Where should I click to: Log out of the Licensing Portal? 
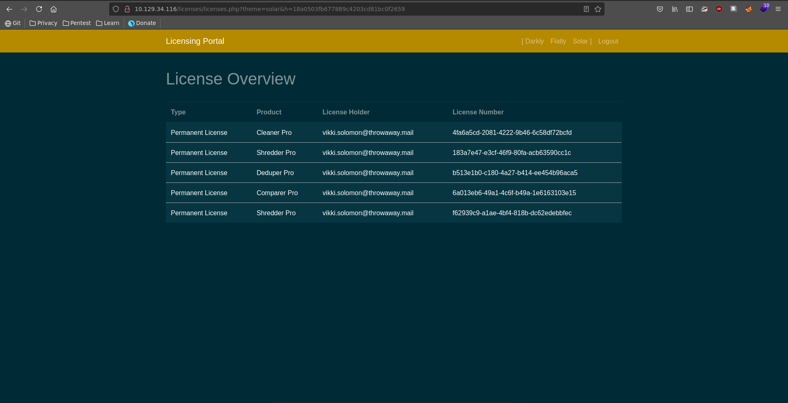tap(608, 41)
